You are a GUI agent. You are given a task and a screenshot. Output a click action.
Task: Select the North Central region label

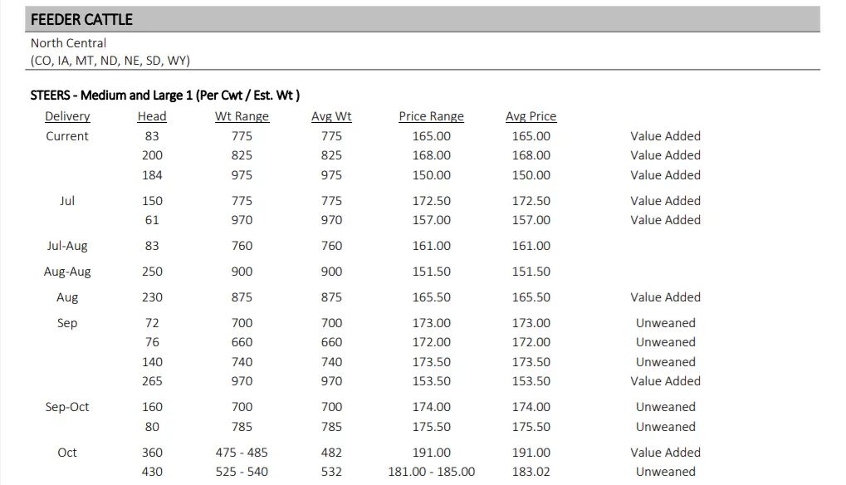coord(69,43)
